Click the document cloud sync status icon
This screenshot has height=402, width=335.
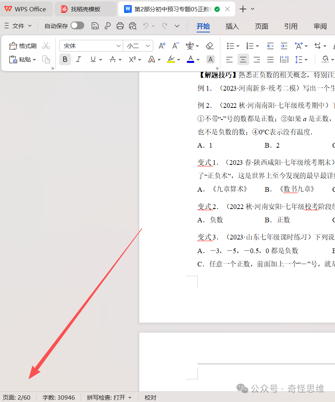pyautogui.click(x=217, y=9)
